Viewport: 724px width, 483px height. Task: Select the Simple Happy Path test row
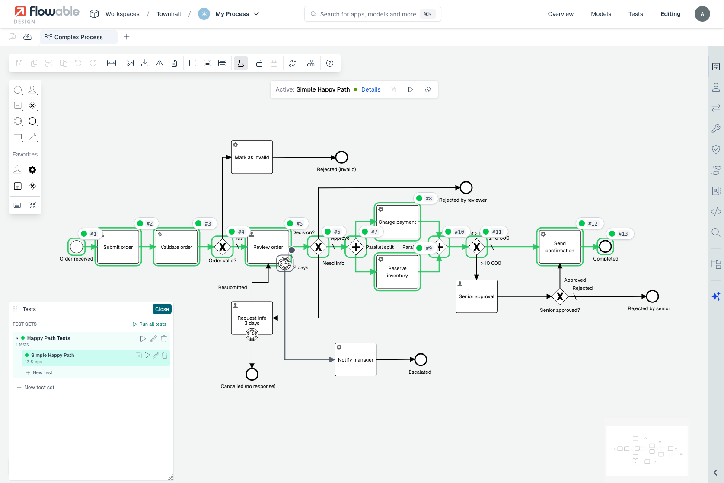96,358
